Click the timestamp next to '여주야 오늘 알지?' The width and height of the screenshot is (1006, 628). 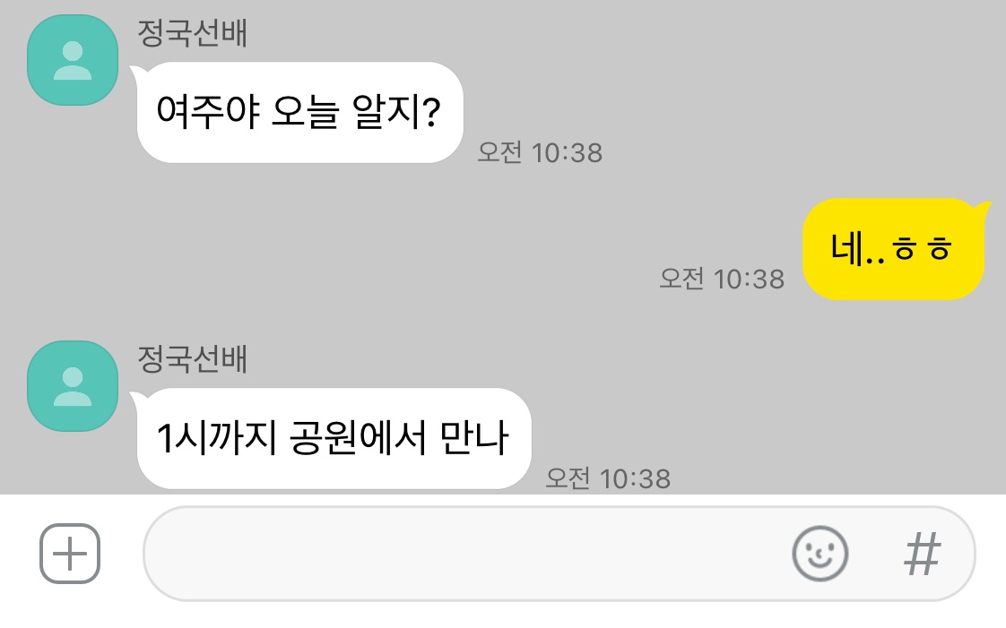coord(541,152)
